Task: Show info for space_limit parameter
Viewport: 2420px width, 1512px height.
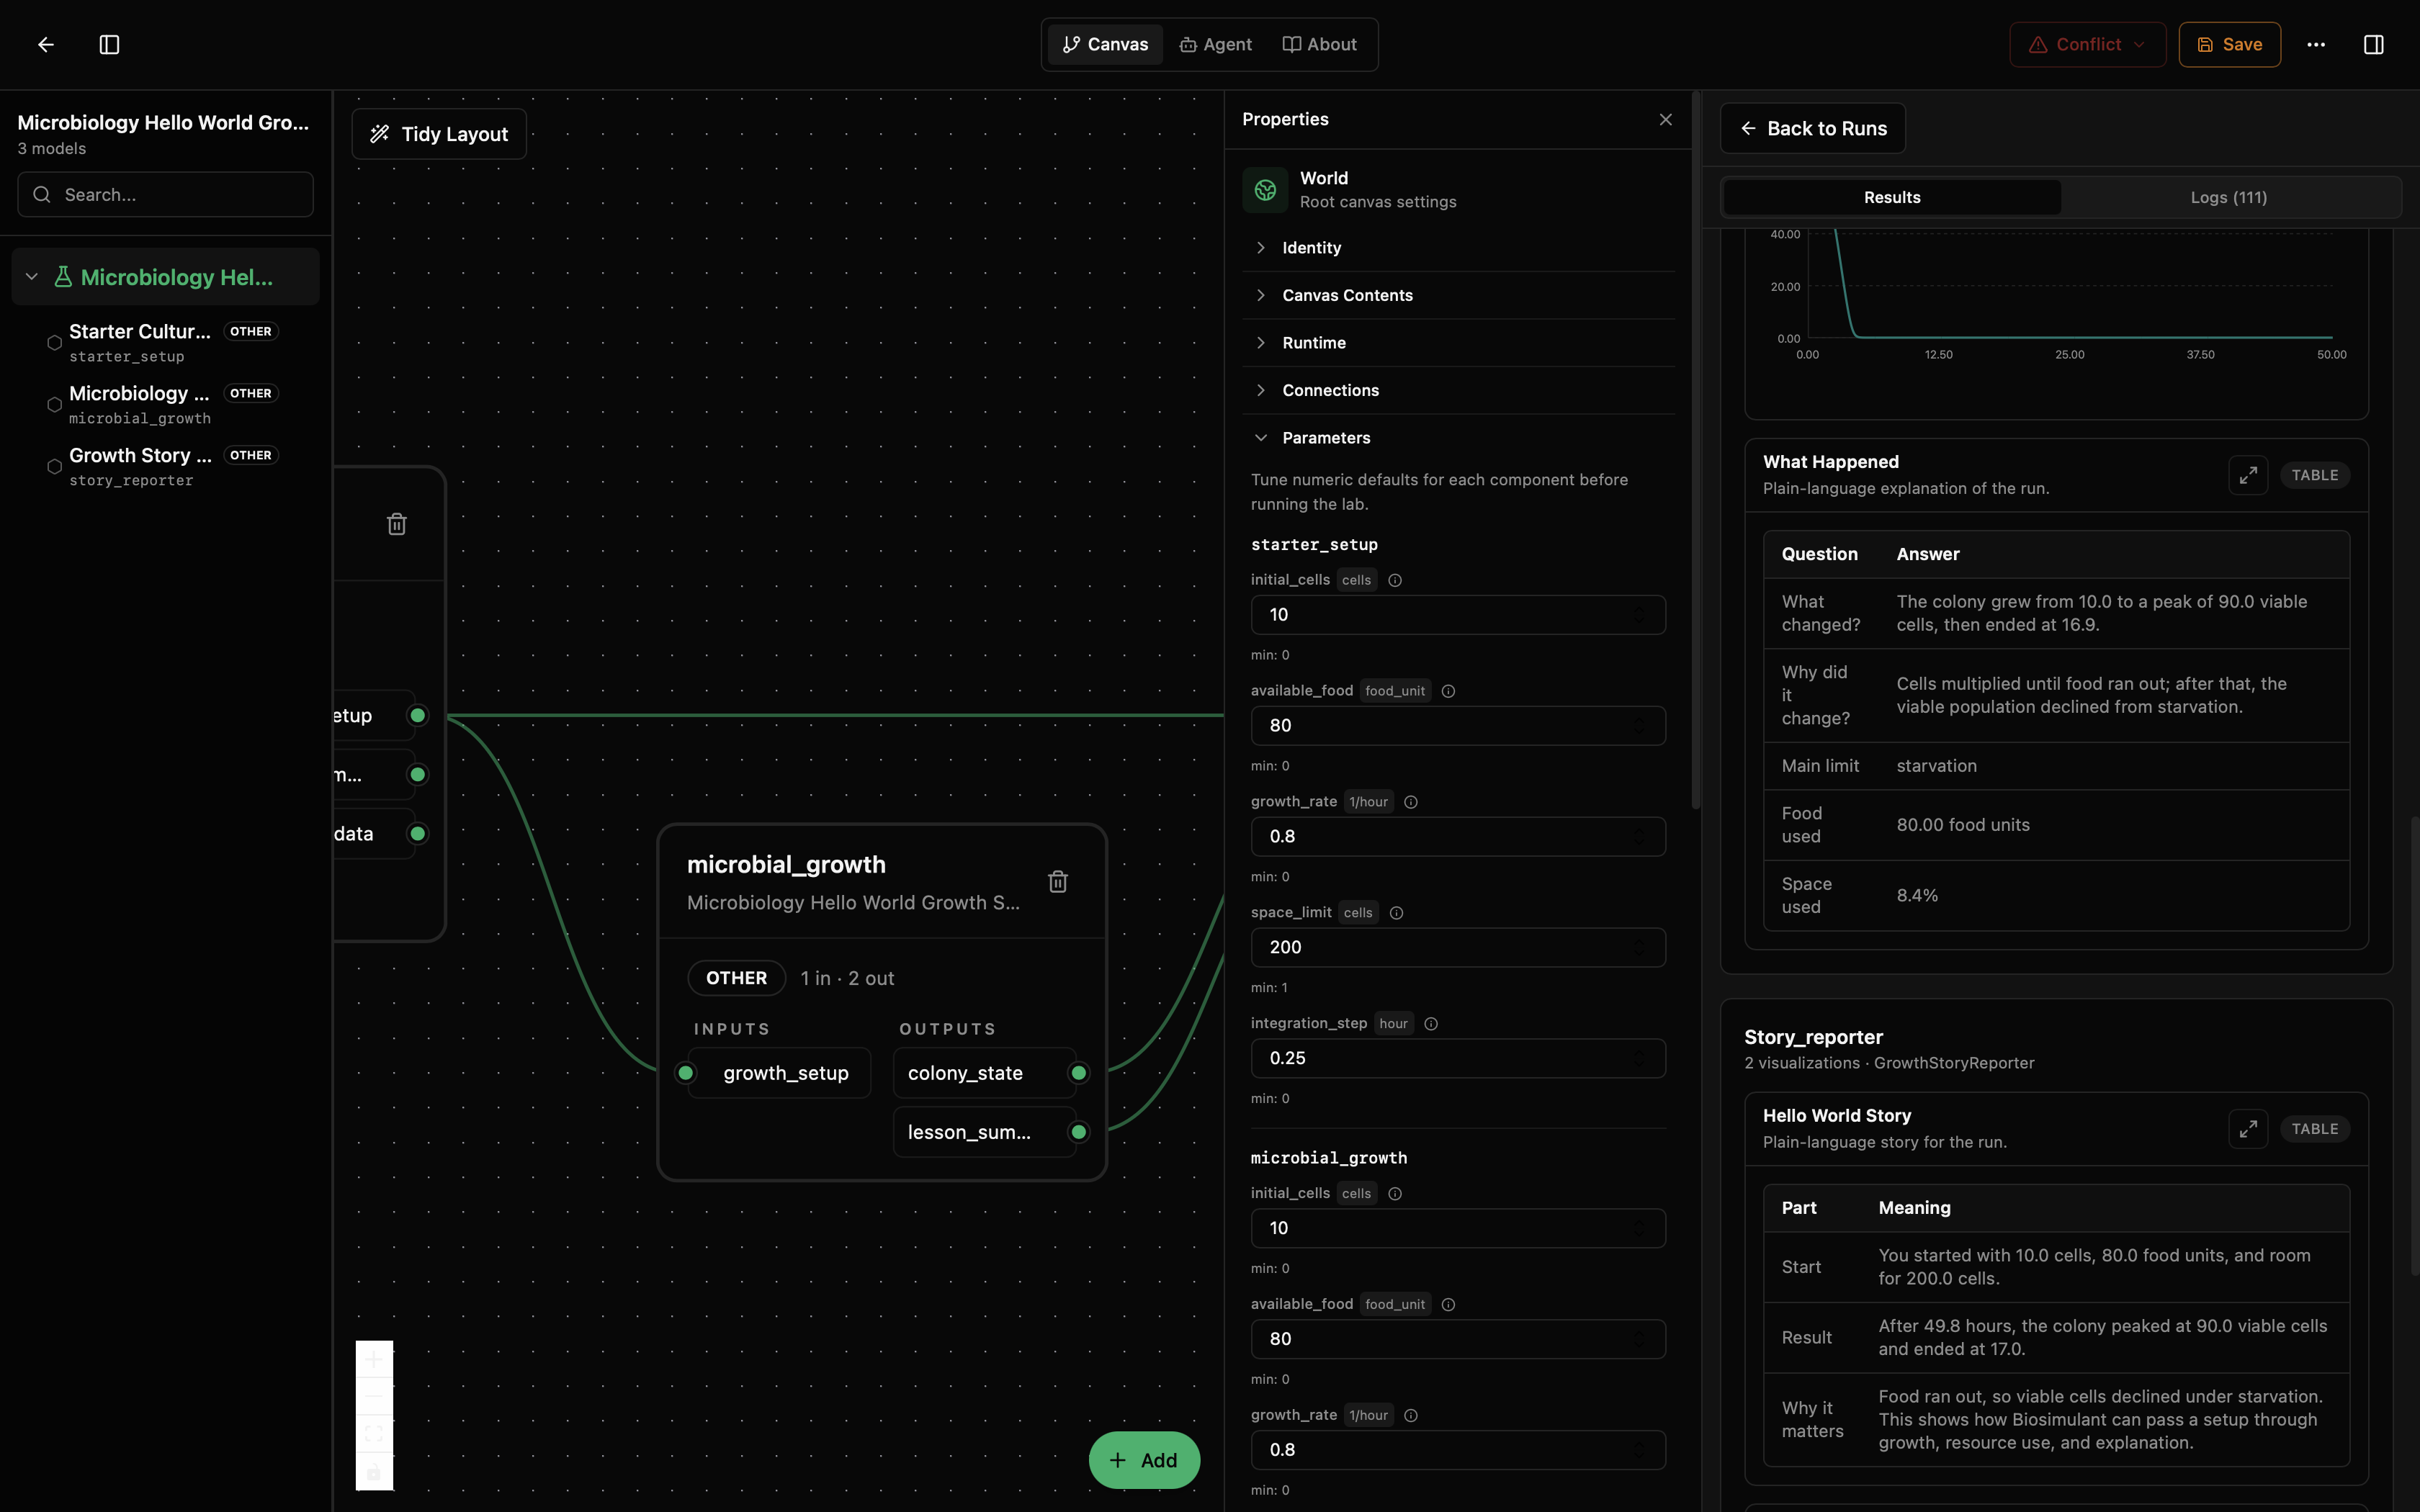Action: click(x=1397, y=913)
